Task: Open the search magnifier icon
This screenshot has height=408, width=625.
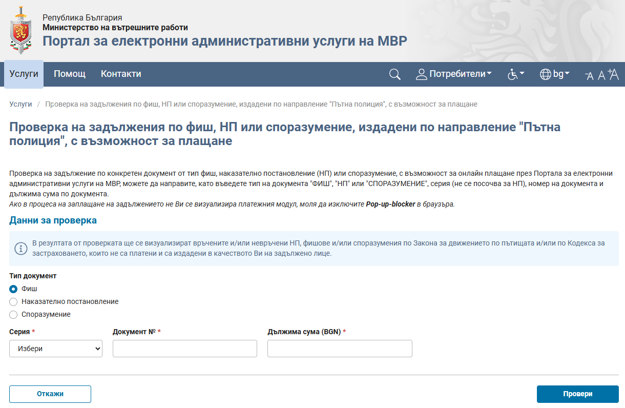Action: pyautogui.click(x=395, y=74)
